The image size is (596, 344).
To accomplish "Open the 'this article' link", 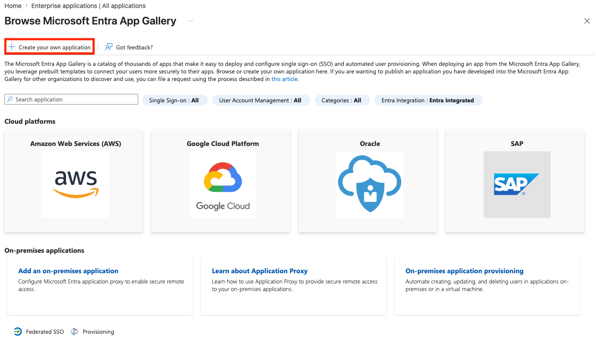I will coord(285,79).
